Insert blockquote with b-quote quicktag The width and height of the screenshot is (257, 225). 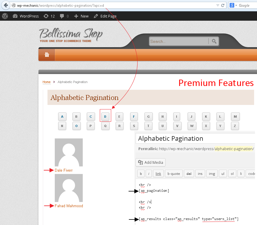174,174
